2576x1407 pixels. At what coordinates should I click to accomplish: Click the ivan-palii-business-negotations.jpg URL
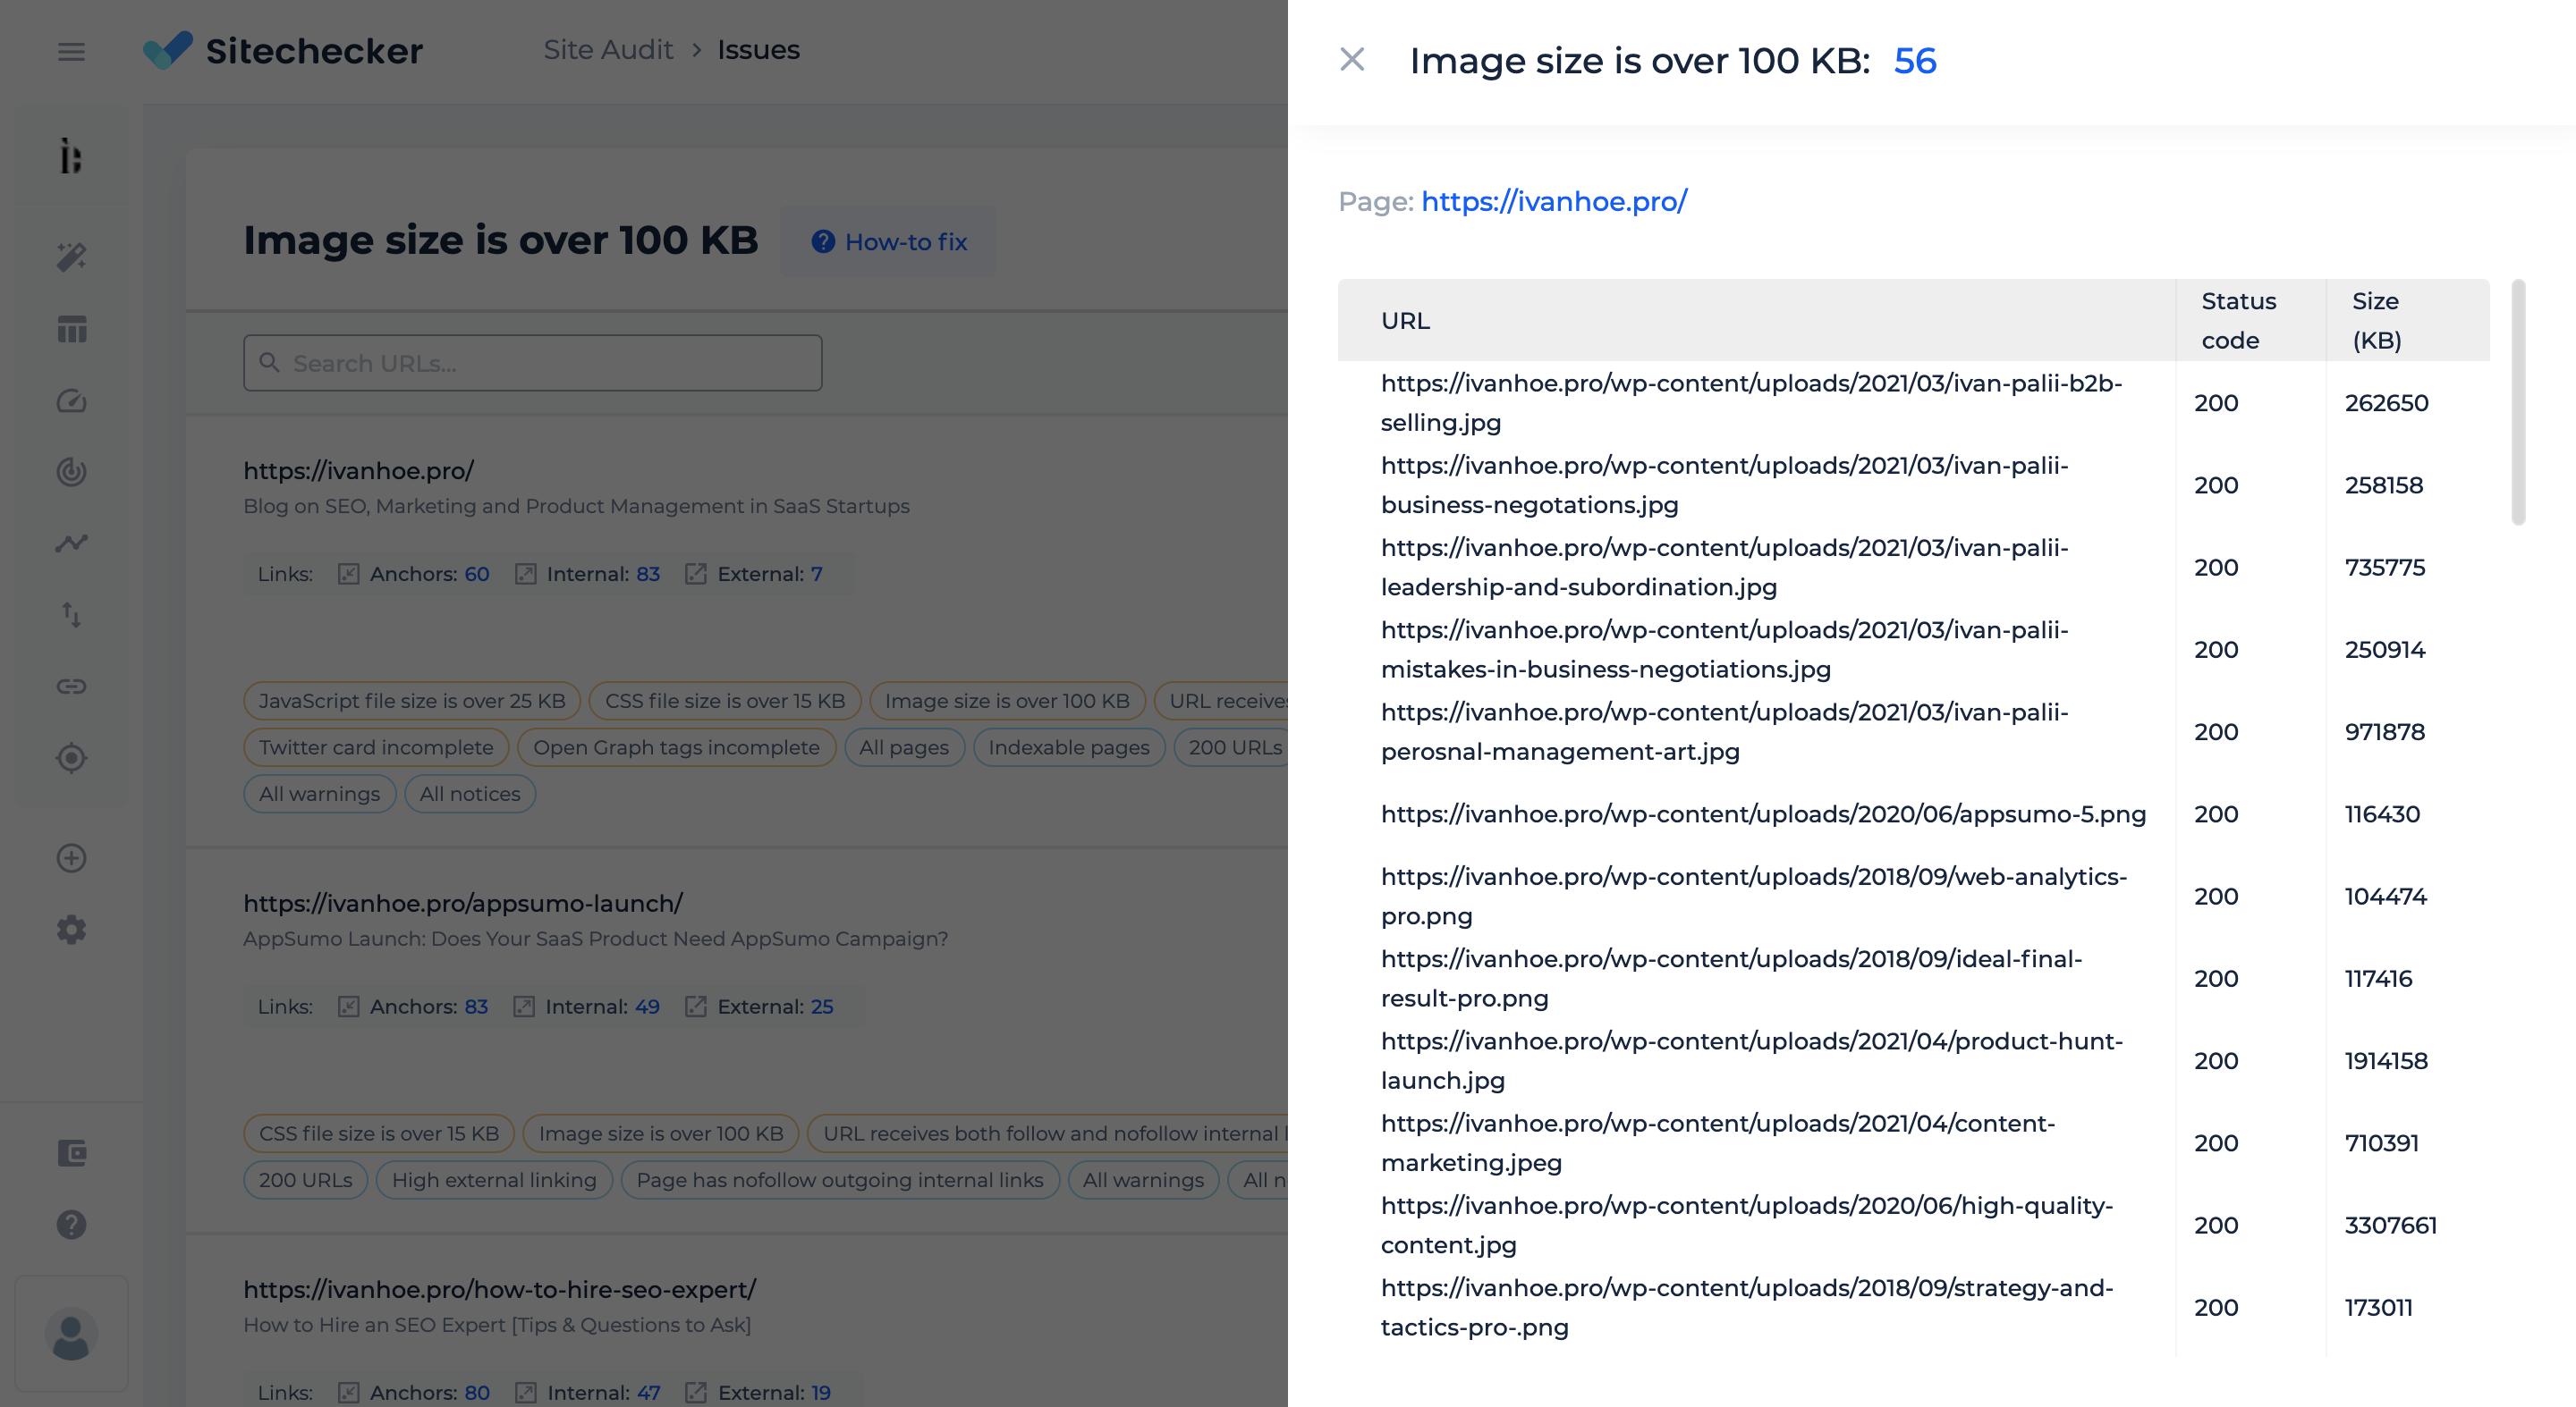point(1724,484)
